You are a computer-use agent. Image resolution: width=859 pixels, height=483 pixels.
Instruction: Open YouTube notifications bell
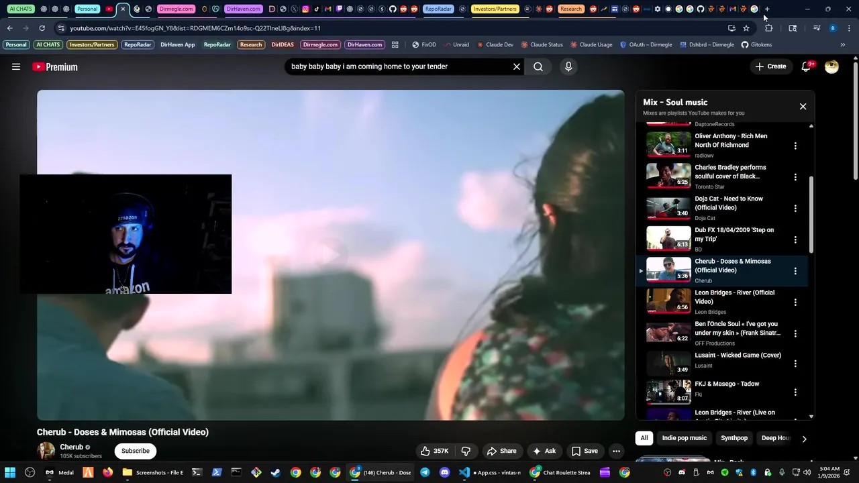click(807, 66)
